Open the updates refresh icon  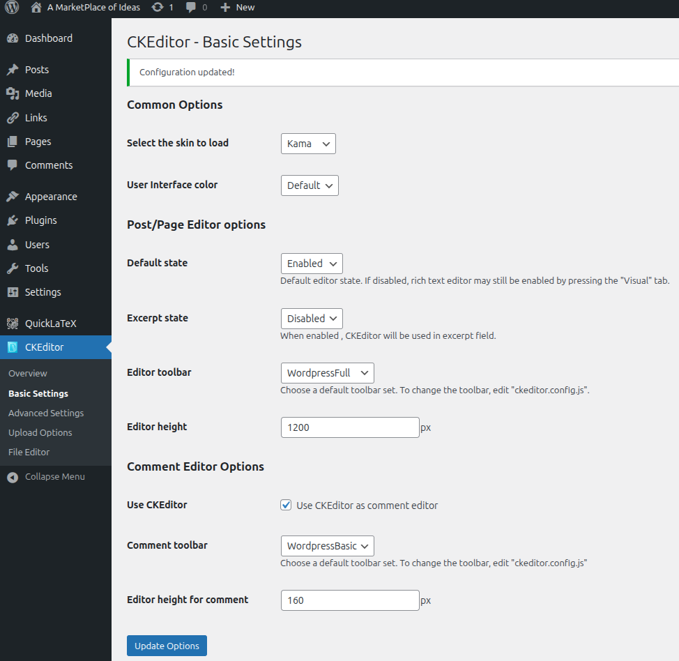[x=158, y=8]
